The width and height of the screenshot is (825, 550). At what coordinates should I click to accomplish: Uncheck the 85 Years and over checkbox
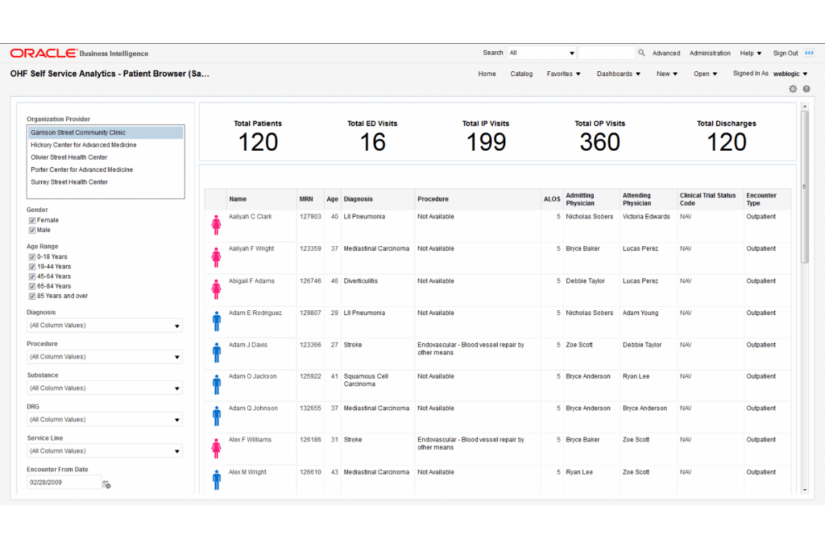tap(32, 296)
